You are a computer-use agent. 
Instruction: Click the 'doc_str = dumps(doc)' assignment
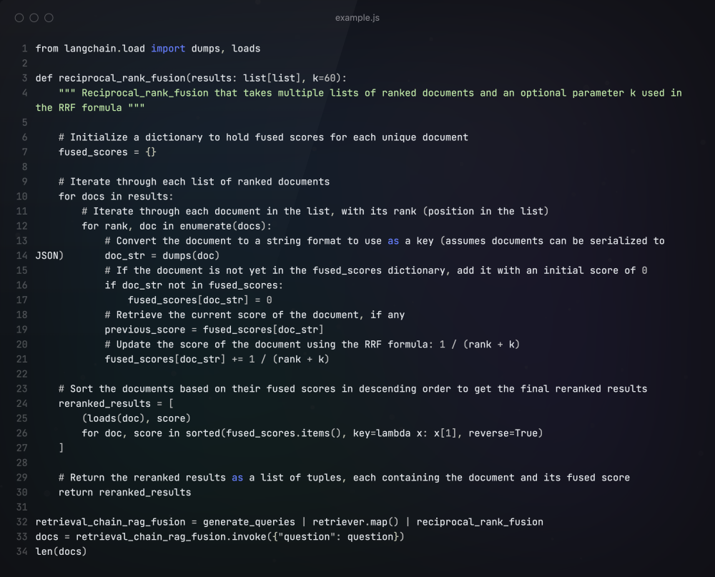tap(162, 255)
